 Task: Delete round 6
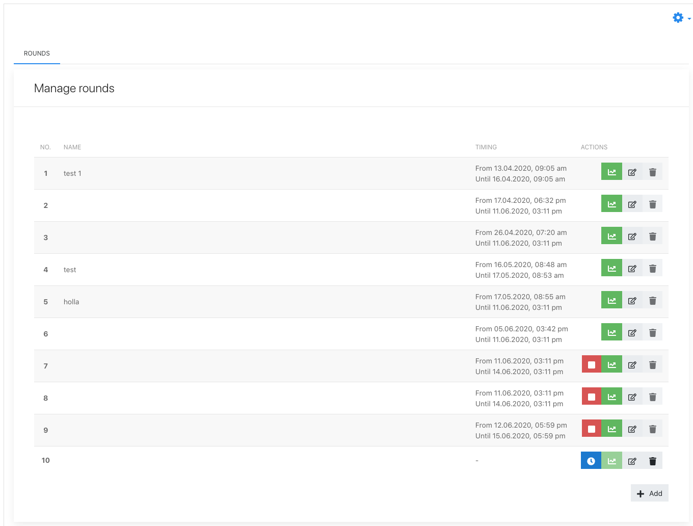652,332
